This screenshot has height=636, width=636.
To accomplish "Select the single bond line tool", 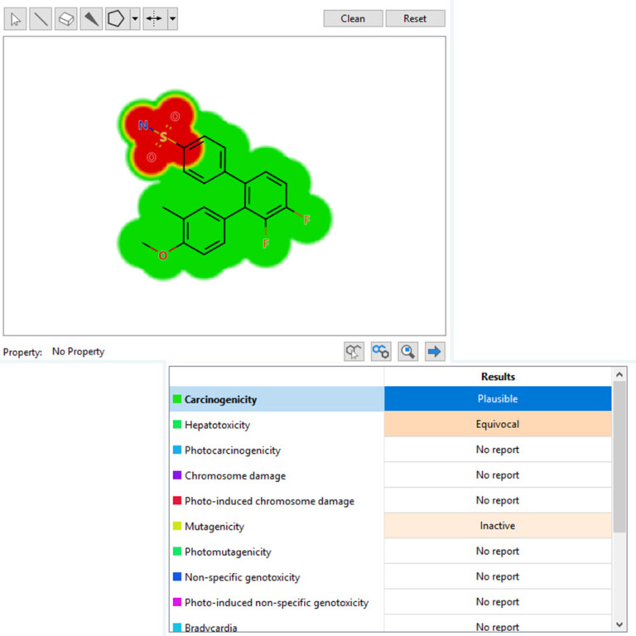I will pyautogui.click(x=41, y=19).
